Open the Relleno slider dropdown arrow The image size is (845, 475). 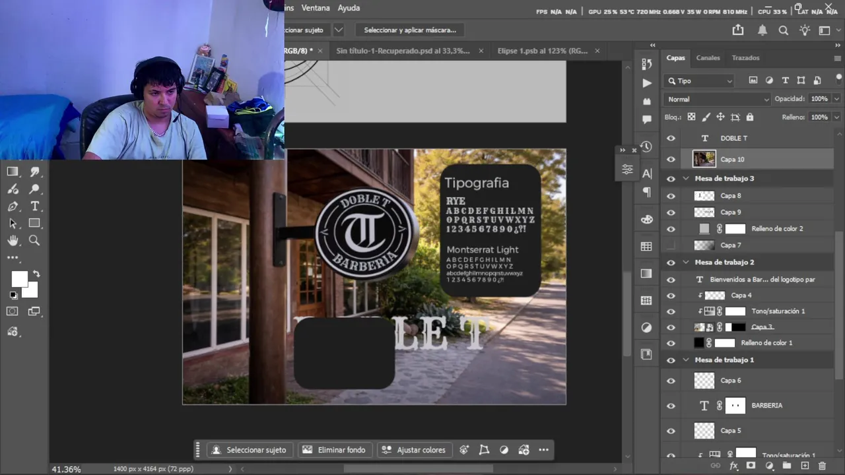pyautogui.click(x=836, y=117)
